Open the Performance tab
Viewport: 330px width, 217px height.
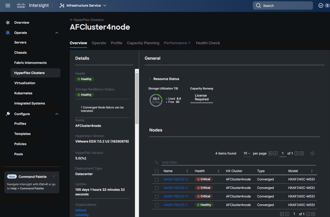coord(176,43)
